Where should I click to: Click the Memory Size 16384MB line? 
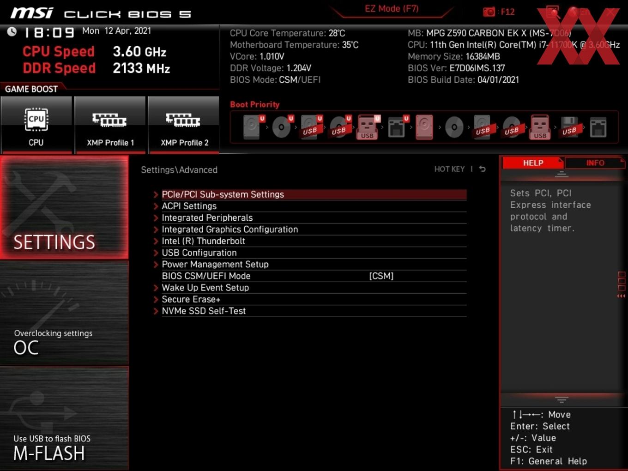454,56
